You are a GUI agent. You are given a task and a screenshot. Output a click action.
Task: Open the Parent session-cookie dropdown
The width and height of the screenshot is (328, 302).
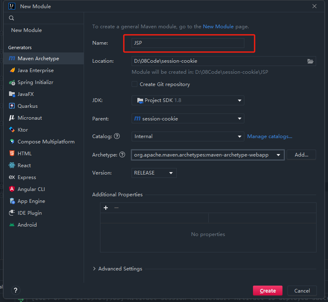pos(188,118)
